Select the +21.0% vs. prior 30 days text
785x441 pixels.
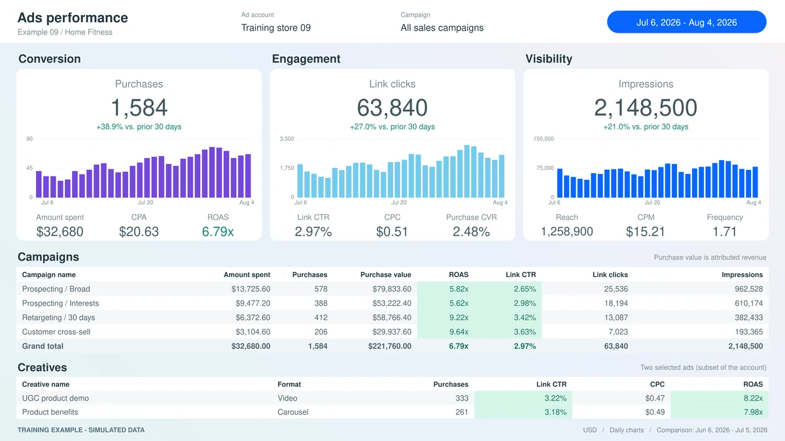point(646,127)
